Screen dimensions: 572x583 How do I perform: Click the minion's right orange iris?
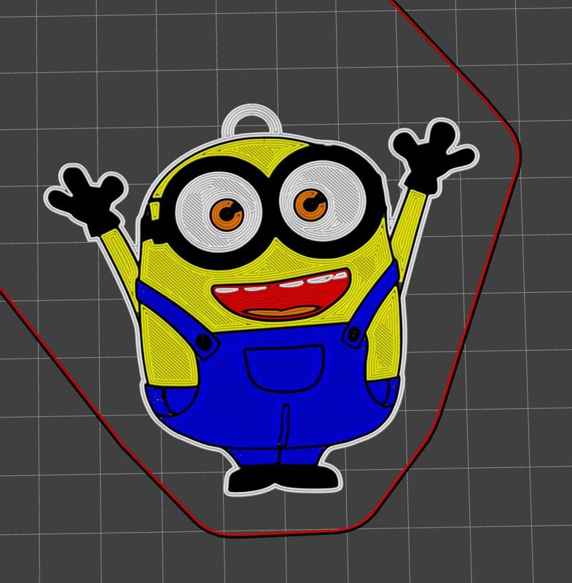310,205
